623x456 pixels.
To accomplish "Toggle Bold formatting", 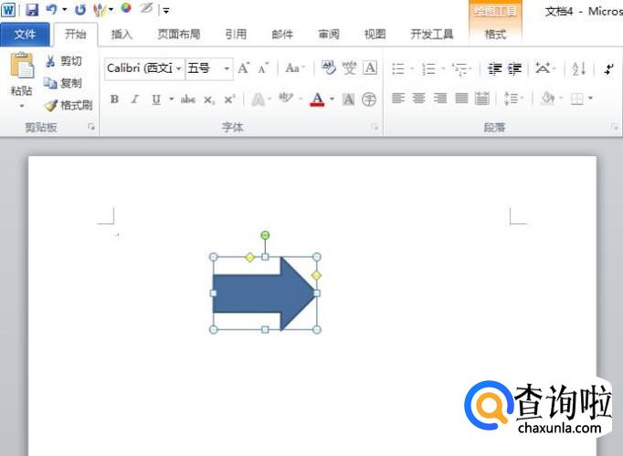I will (x=114, y=99).
